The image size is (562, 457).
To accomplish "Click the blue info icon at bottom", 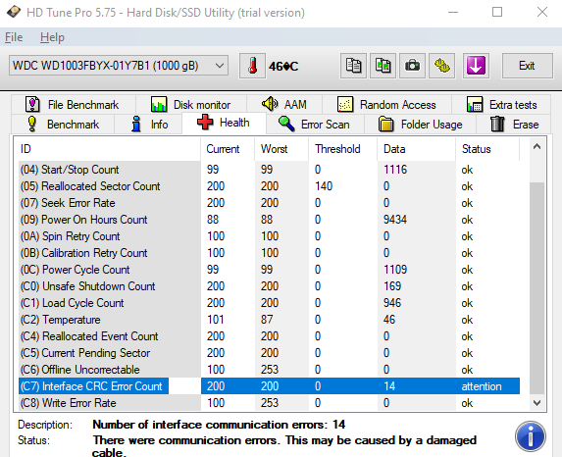I will [x=531, y=436].
